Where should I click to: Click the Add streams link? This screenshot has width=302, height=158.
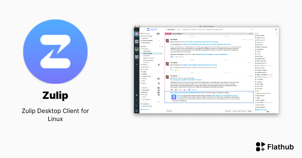pyautogui.click(x=146, y=109)
